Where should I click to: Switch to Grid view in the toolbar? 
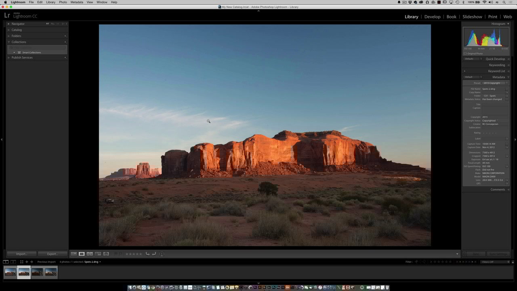[74, 253]
